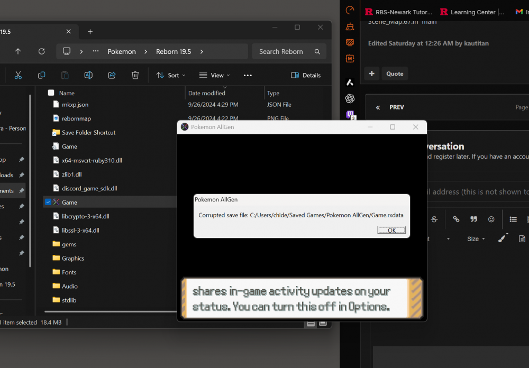Open the Explorer See more ellipsis menu
Image resolution: width=529 pixels, height=368 pixels.
(x=248, y=75)
